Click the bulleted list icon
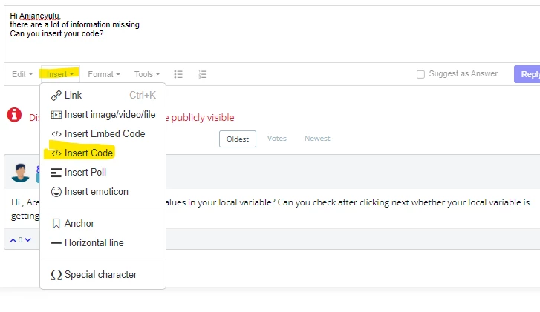 tap(178, 74)
